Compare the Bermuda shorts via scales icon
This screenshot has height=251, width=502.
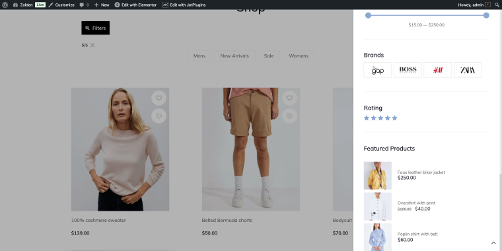(289, 116)
